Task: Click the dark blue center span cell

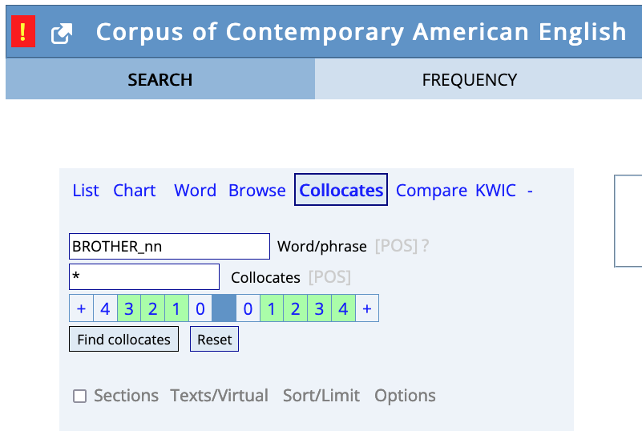Action: tap(224, 308)
